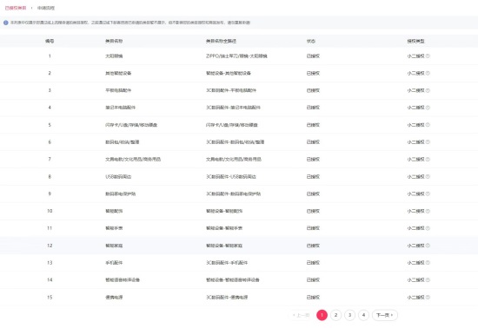This screenshot has width=478, height=328.
Task: Click the help icon in row 1
Action: (x=428, y=56)
